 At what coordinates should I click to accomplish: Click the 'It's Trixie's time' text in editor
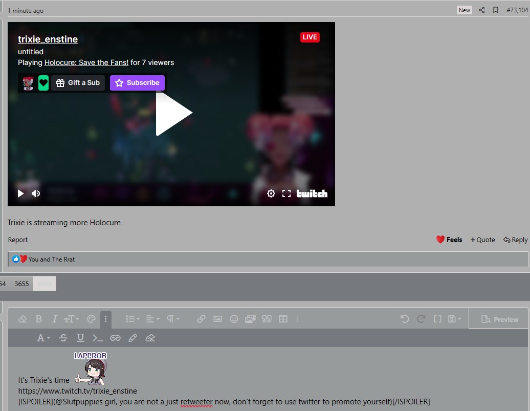click(x=43, y=380)
